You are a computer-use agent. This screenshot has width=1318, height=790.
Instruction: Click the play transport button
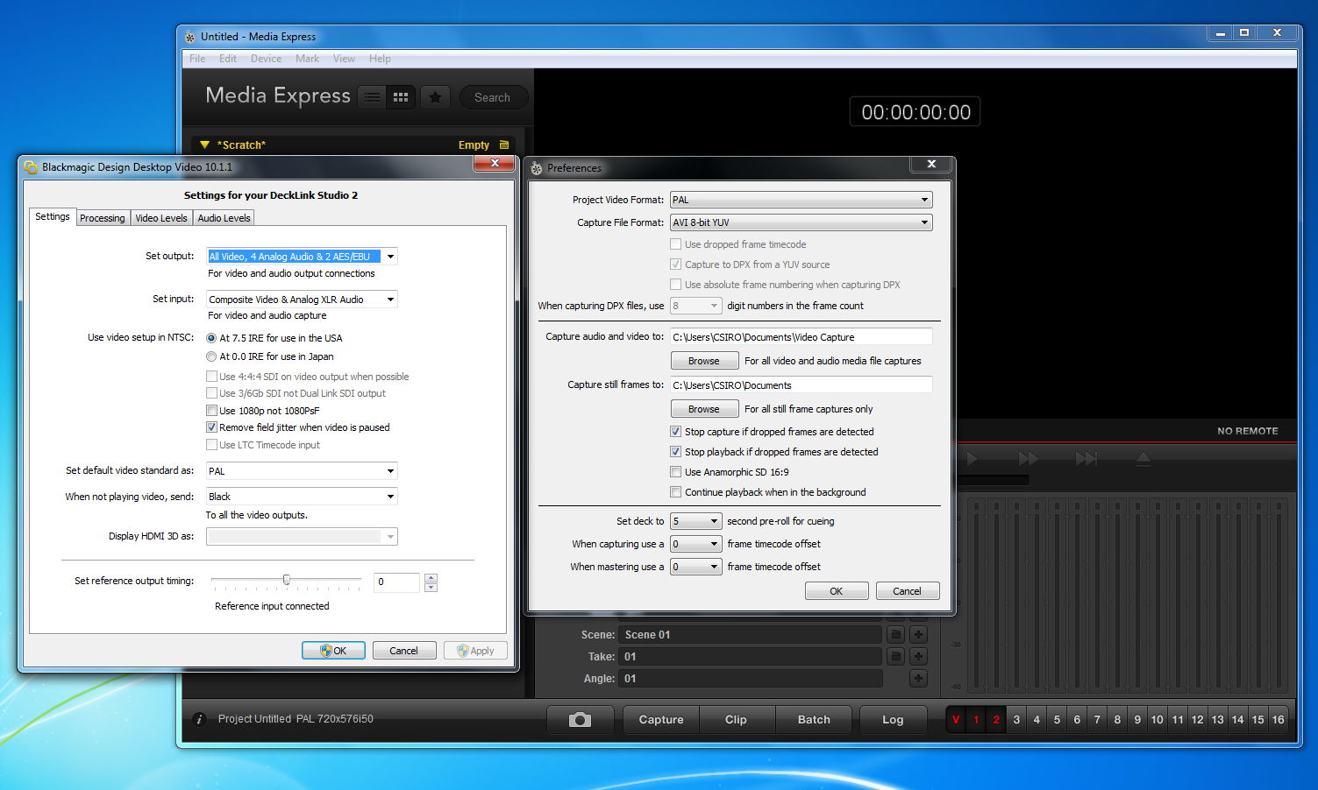pos(972,459)
